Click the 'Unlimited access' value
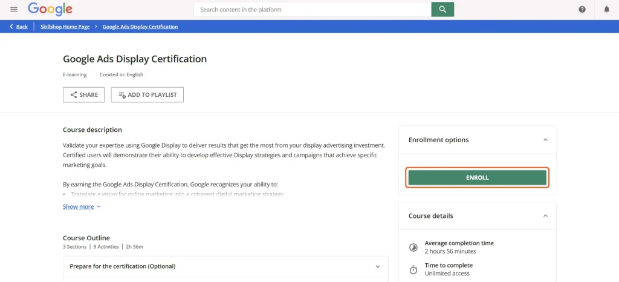This screenshot has width=619, height=282. pos(447,274)
